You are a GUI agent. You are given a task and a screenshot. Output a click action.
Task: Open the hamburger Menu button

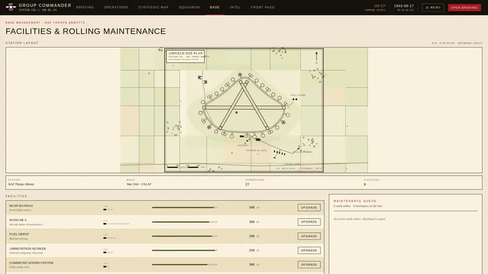tap(433, 7)
